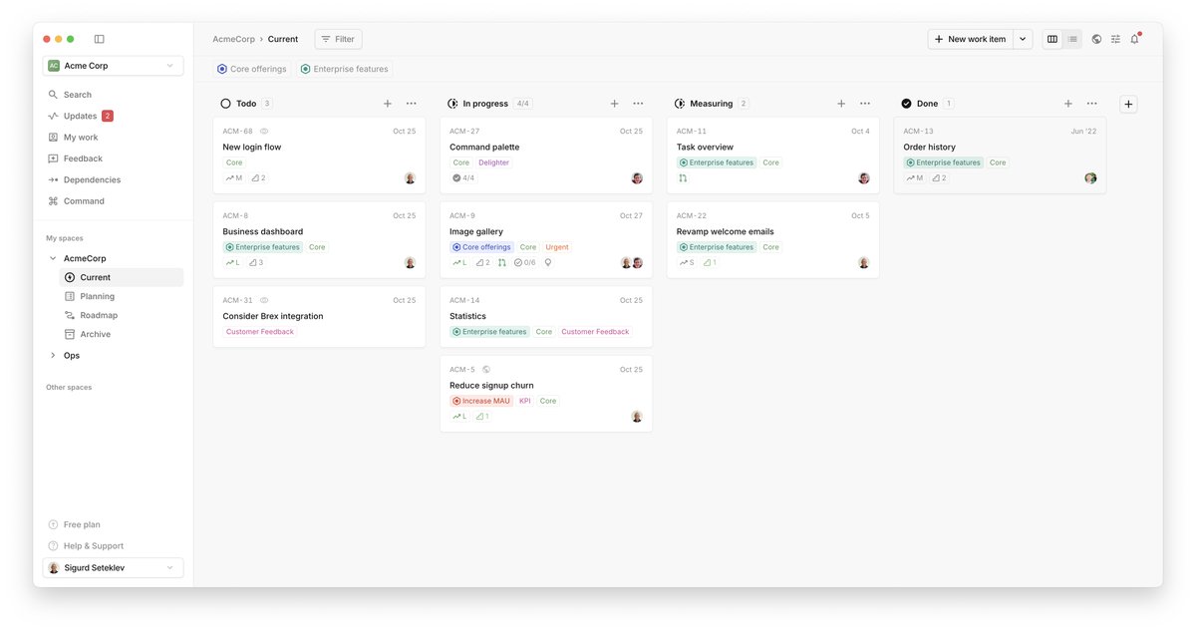Click the New work item button
The width and height of the screenshot is (1196, 631).
[971, 39]
